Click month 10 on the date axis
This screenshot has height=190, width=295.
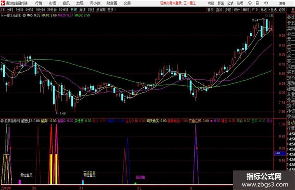(34, 188)
